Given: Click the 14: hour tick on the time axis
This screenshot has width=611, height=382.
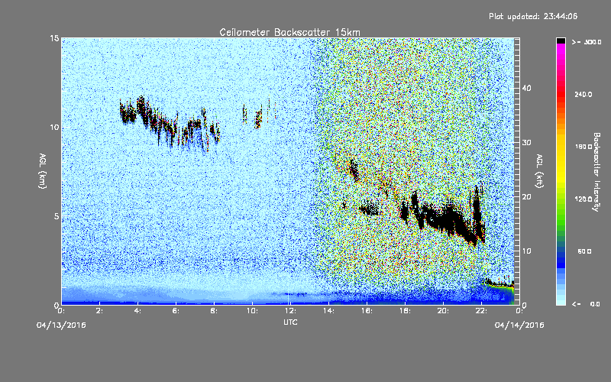Looking at the screenshot, I should point(328,311).
